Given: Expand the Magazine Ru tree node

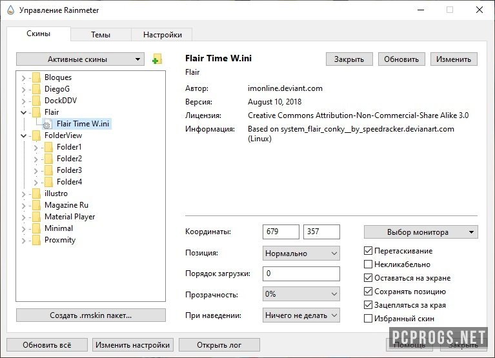Looking at the screenshot, I should (24, 206).
